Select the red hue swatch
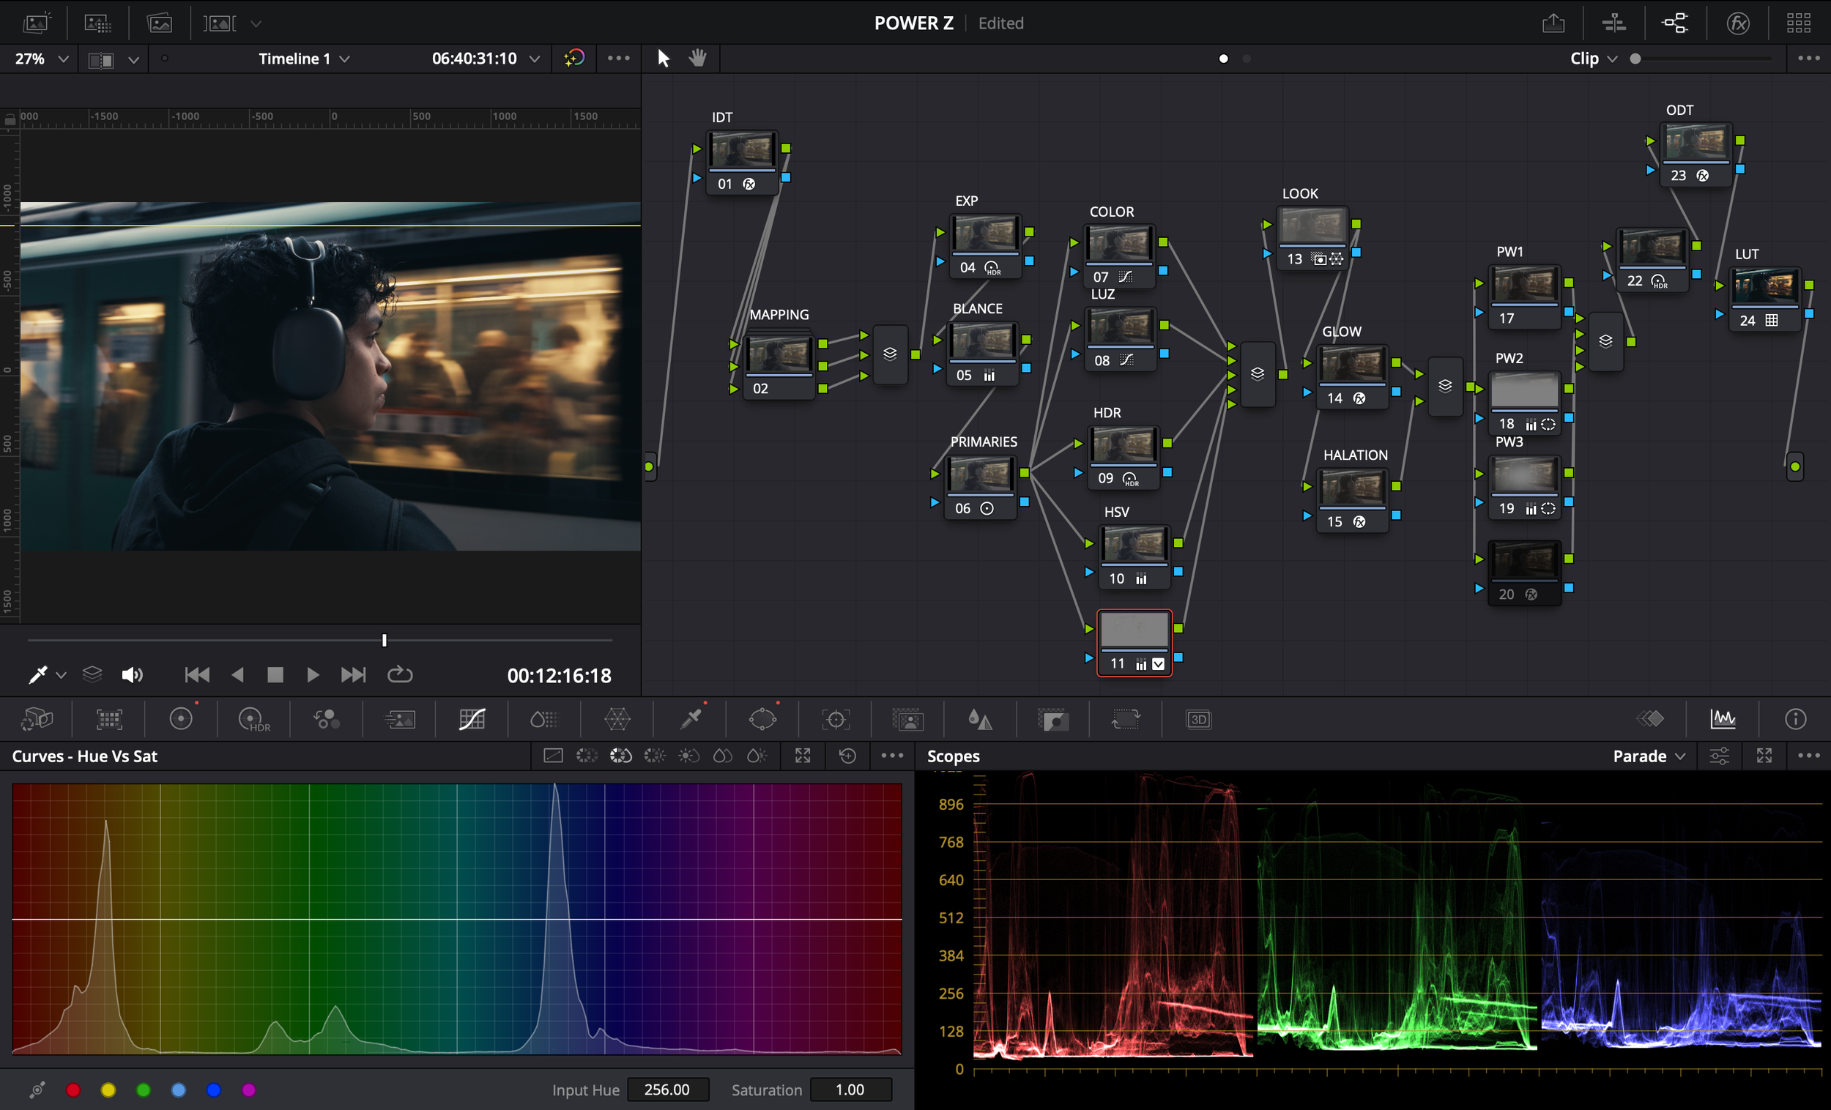This screenshot has height=1110, width=1831. 73,1090
